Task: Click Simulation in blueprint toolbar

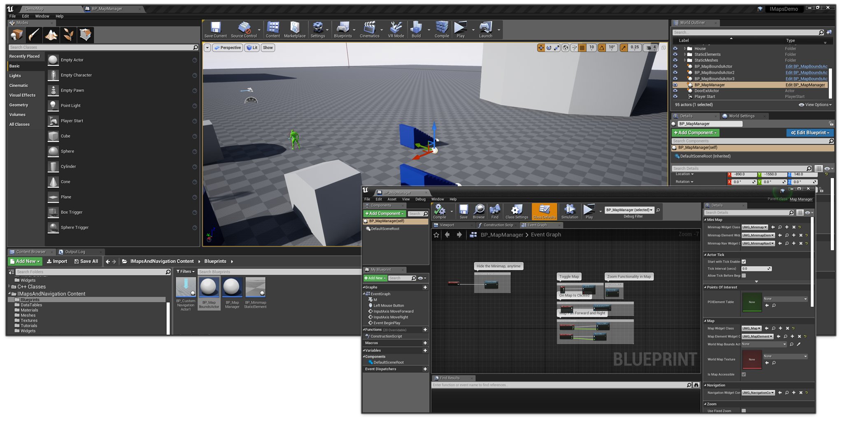Action: click(570, 211)
